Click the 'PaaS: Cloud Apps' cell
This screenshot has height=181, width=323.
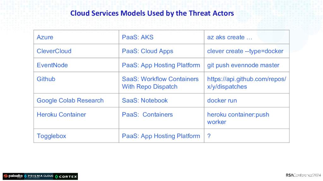pos(161,51)
